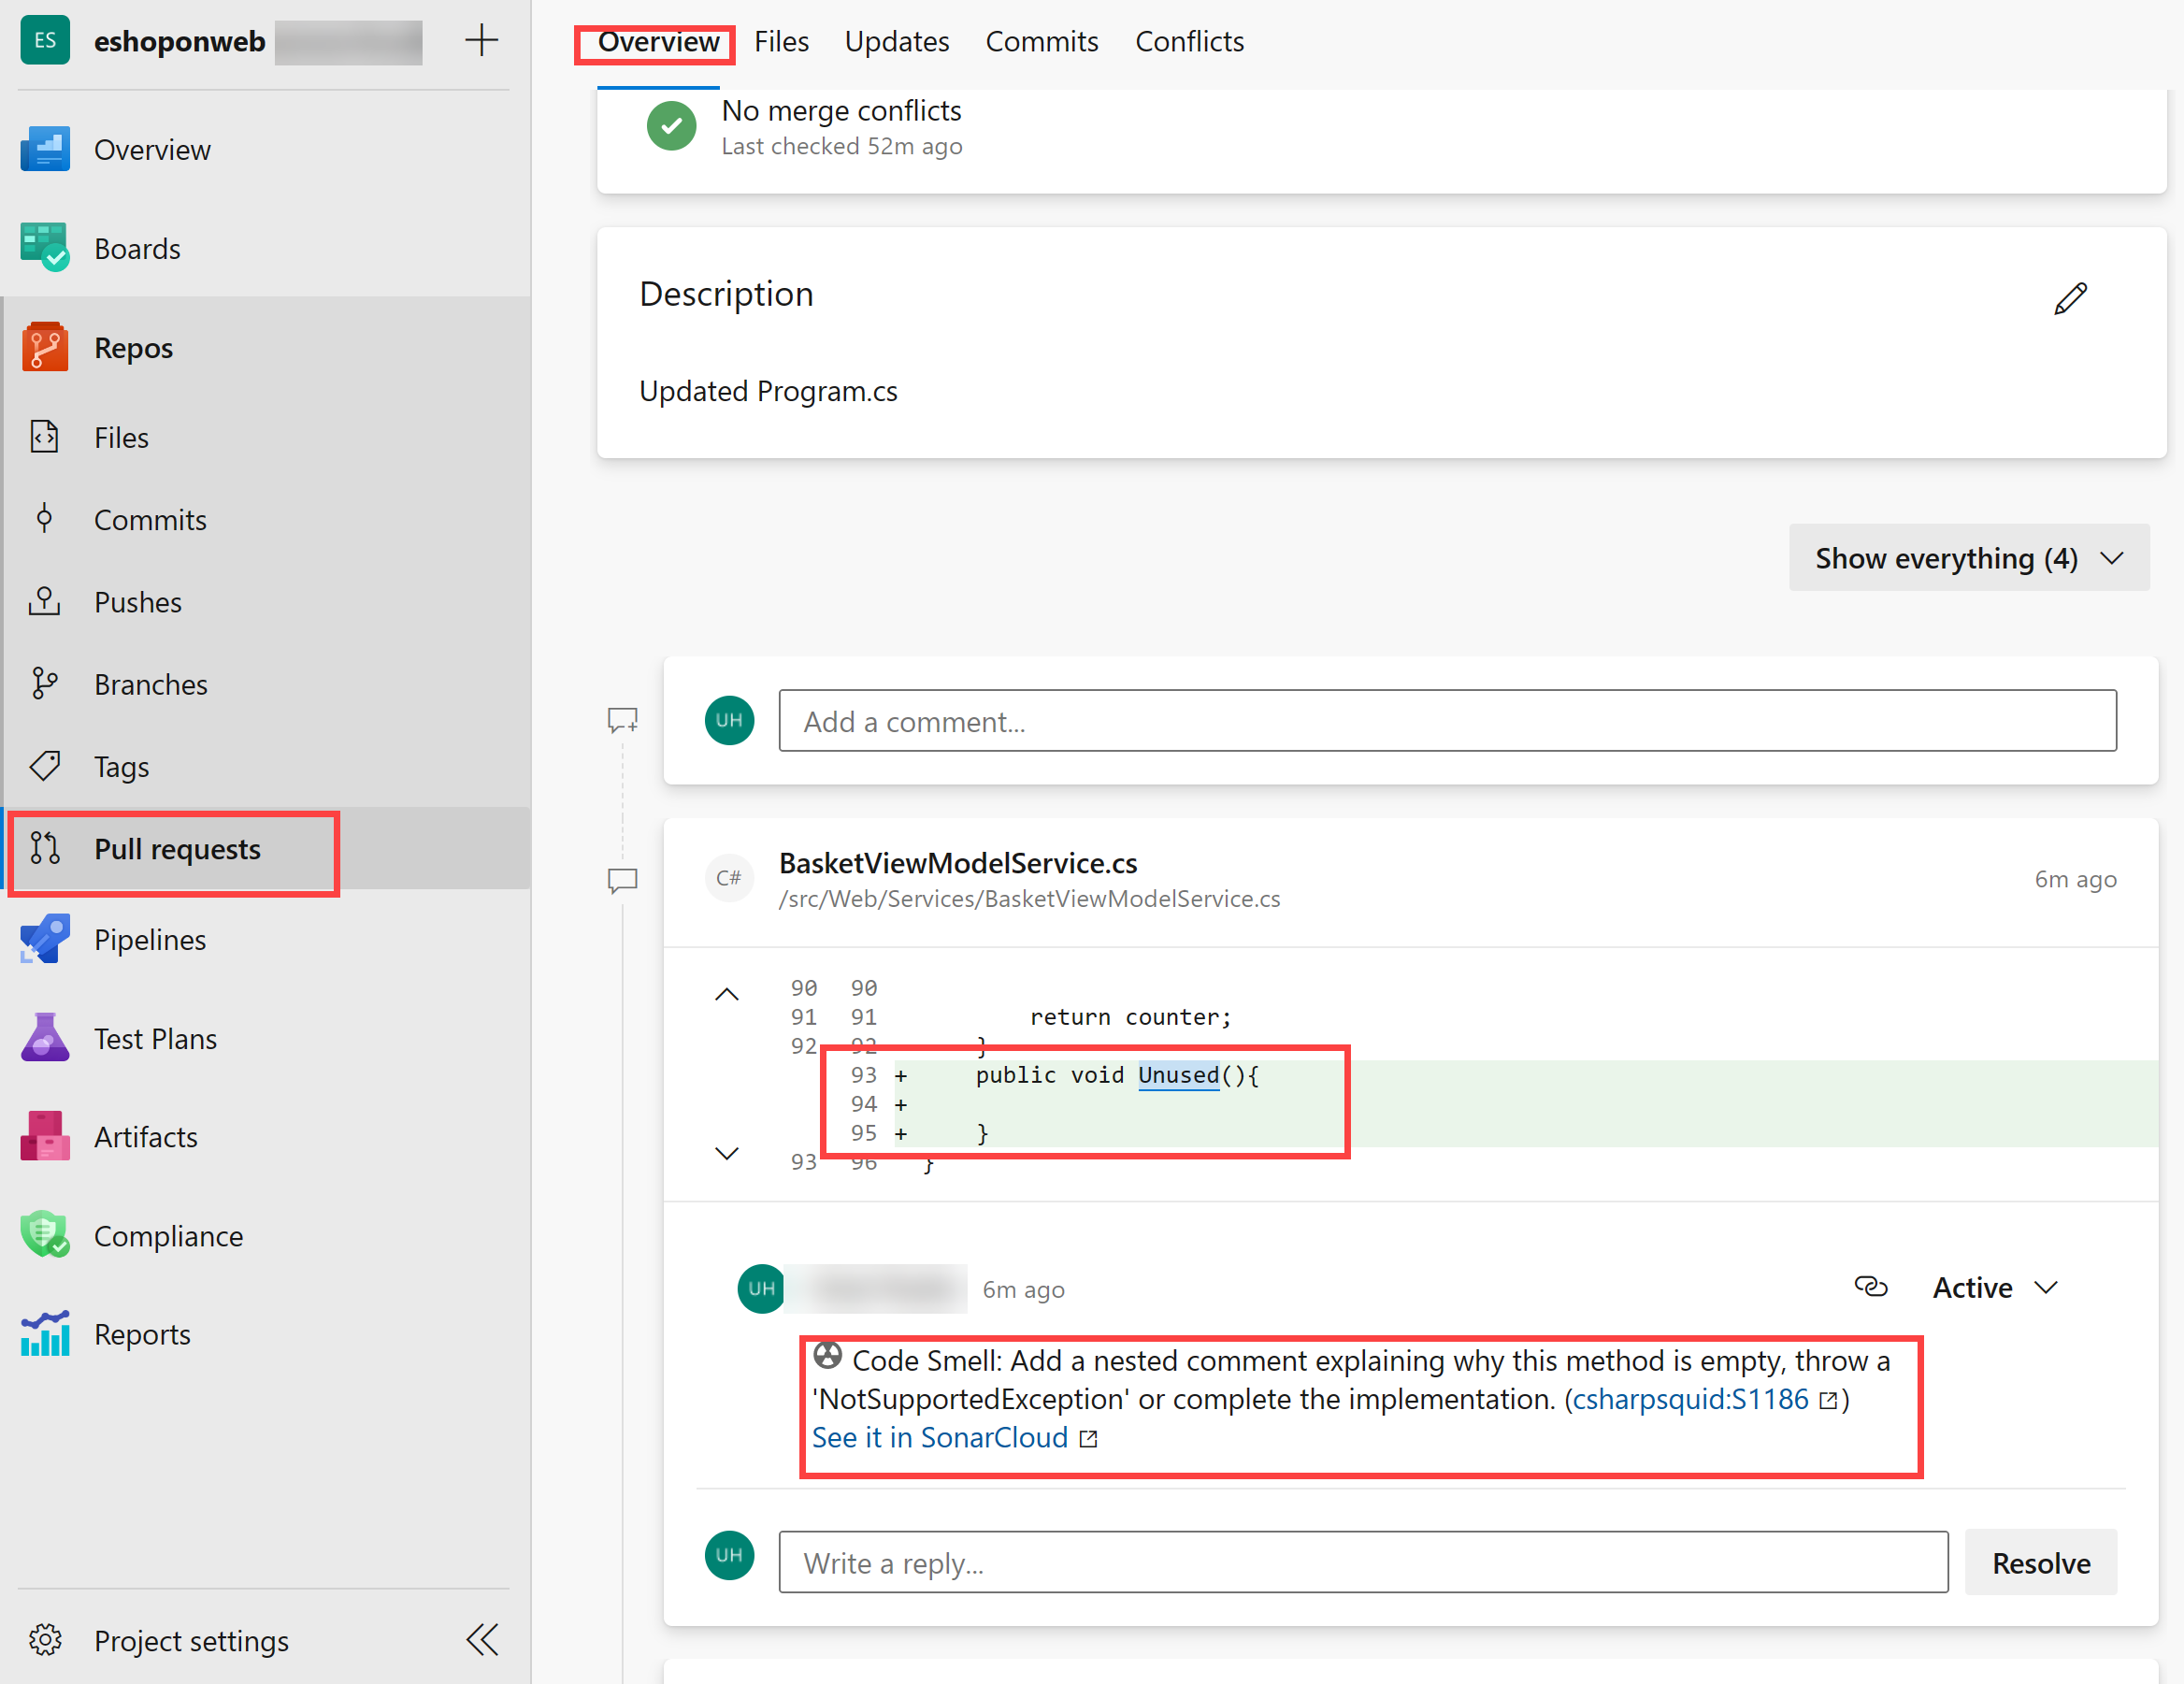Click the Commits icon under Repos
2184x1684 pixels.
(44, 519)
